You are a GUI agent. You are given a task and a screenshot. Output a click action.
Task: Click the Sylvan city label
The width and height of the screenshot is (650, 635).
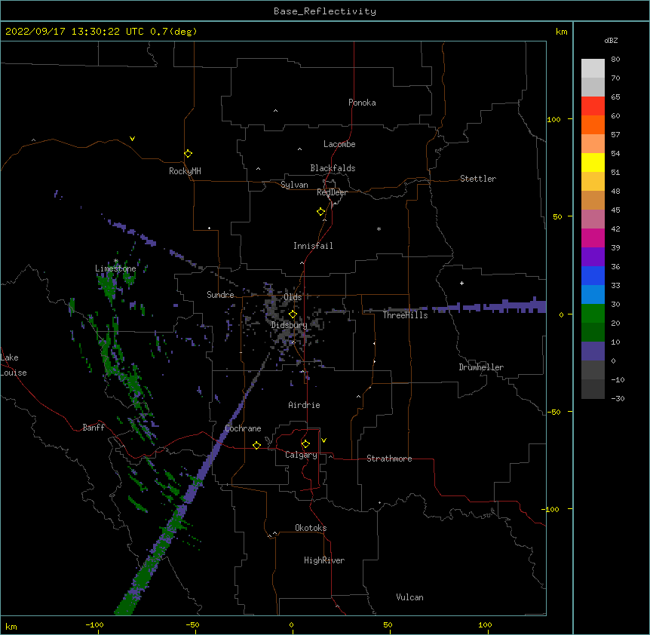click(294, 185)
